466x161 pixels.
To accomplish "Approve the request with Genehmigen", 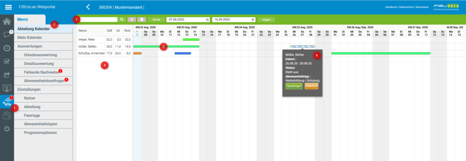I will pyautogui.click(x=294, y=86).
